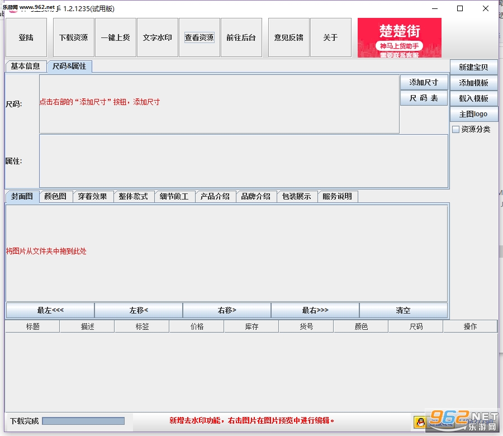Image resolution: width=503 pixels, height=436 pixels.
Task: Click the 尺码 column header
Action: tap(416, 326)
